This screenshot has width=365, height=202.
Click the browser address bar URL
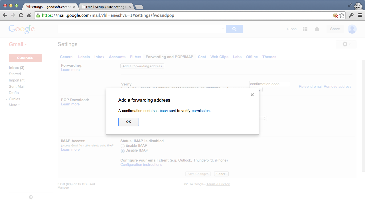point(108,15)
